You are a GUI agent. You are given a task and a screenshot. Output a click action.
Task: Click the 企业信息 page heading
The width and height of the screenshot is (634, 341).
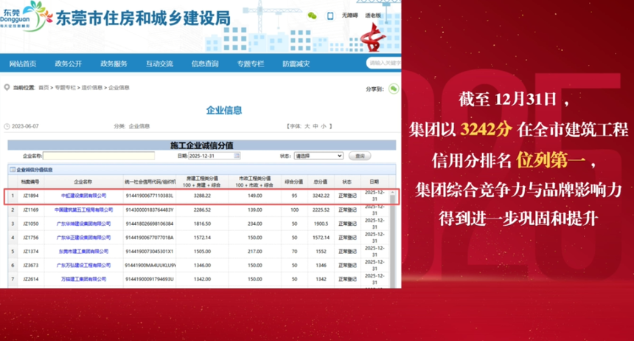(x=224, y=110)
